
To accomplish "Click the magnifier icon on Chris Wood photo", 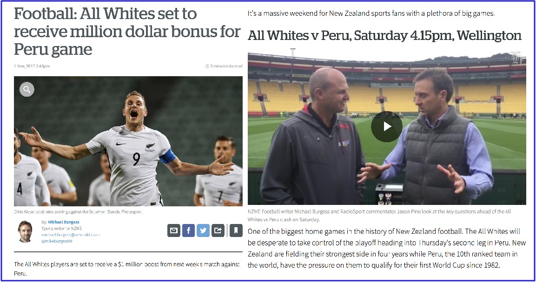I will 26,90.
